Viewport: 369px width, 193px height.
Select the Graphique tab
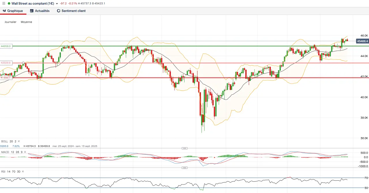pos(13,11)
